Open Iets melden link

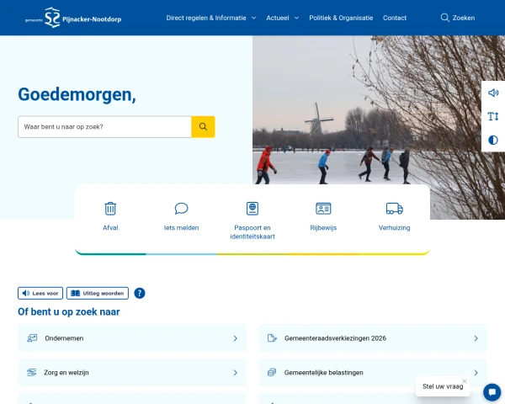tap(181, 228)
